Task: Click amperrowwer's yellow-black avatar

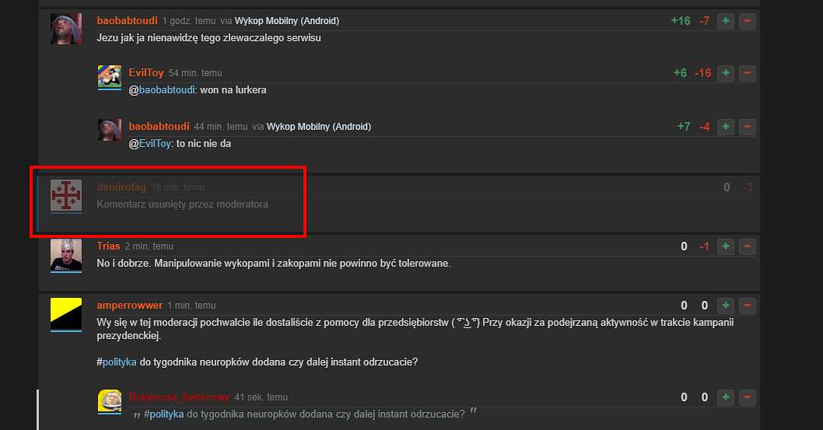Action: click(x=66, y=313)
